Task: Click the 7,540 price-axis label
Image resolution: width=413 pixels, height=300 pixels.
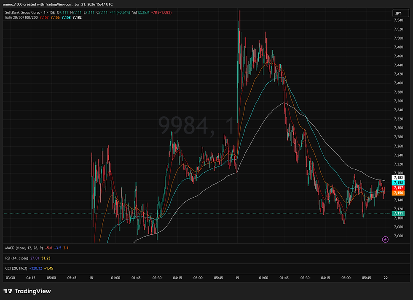Action: [398, 20]
